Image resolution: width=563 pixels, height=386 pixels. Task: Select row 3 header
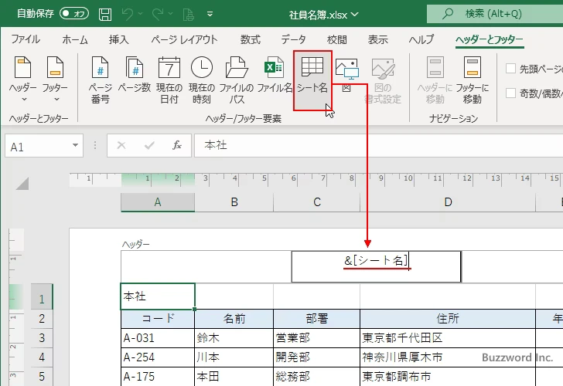pos(42,338)
